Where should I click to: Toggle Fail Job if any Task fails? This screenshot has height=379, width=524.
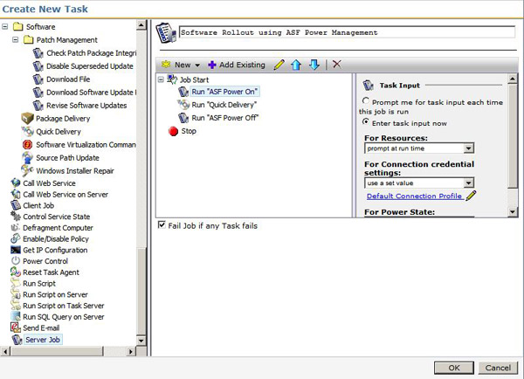tap(162, 225)
